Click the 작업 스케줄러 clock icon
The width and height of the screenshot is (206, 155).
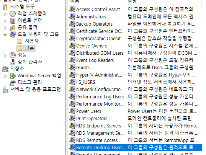click(x=13, y=14)
